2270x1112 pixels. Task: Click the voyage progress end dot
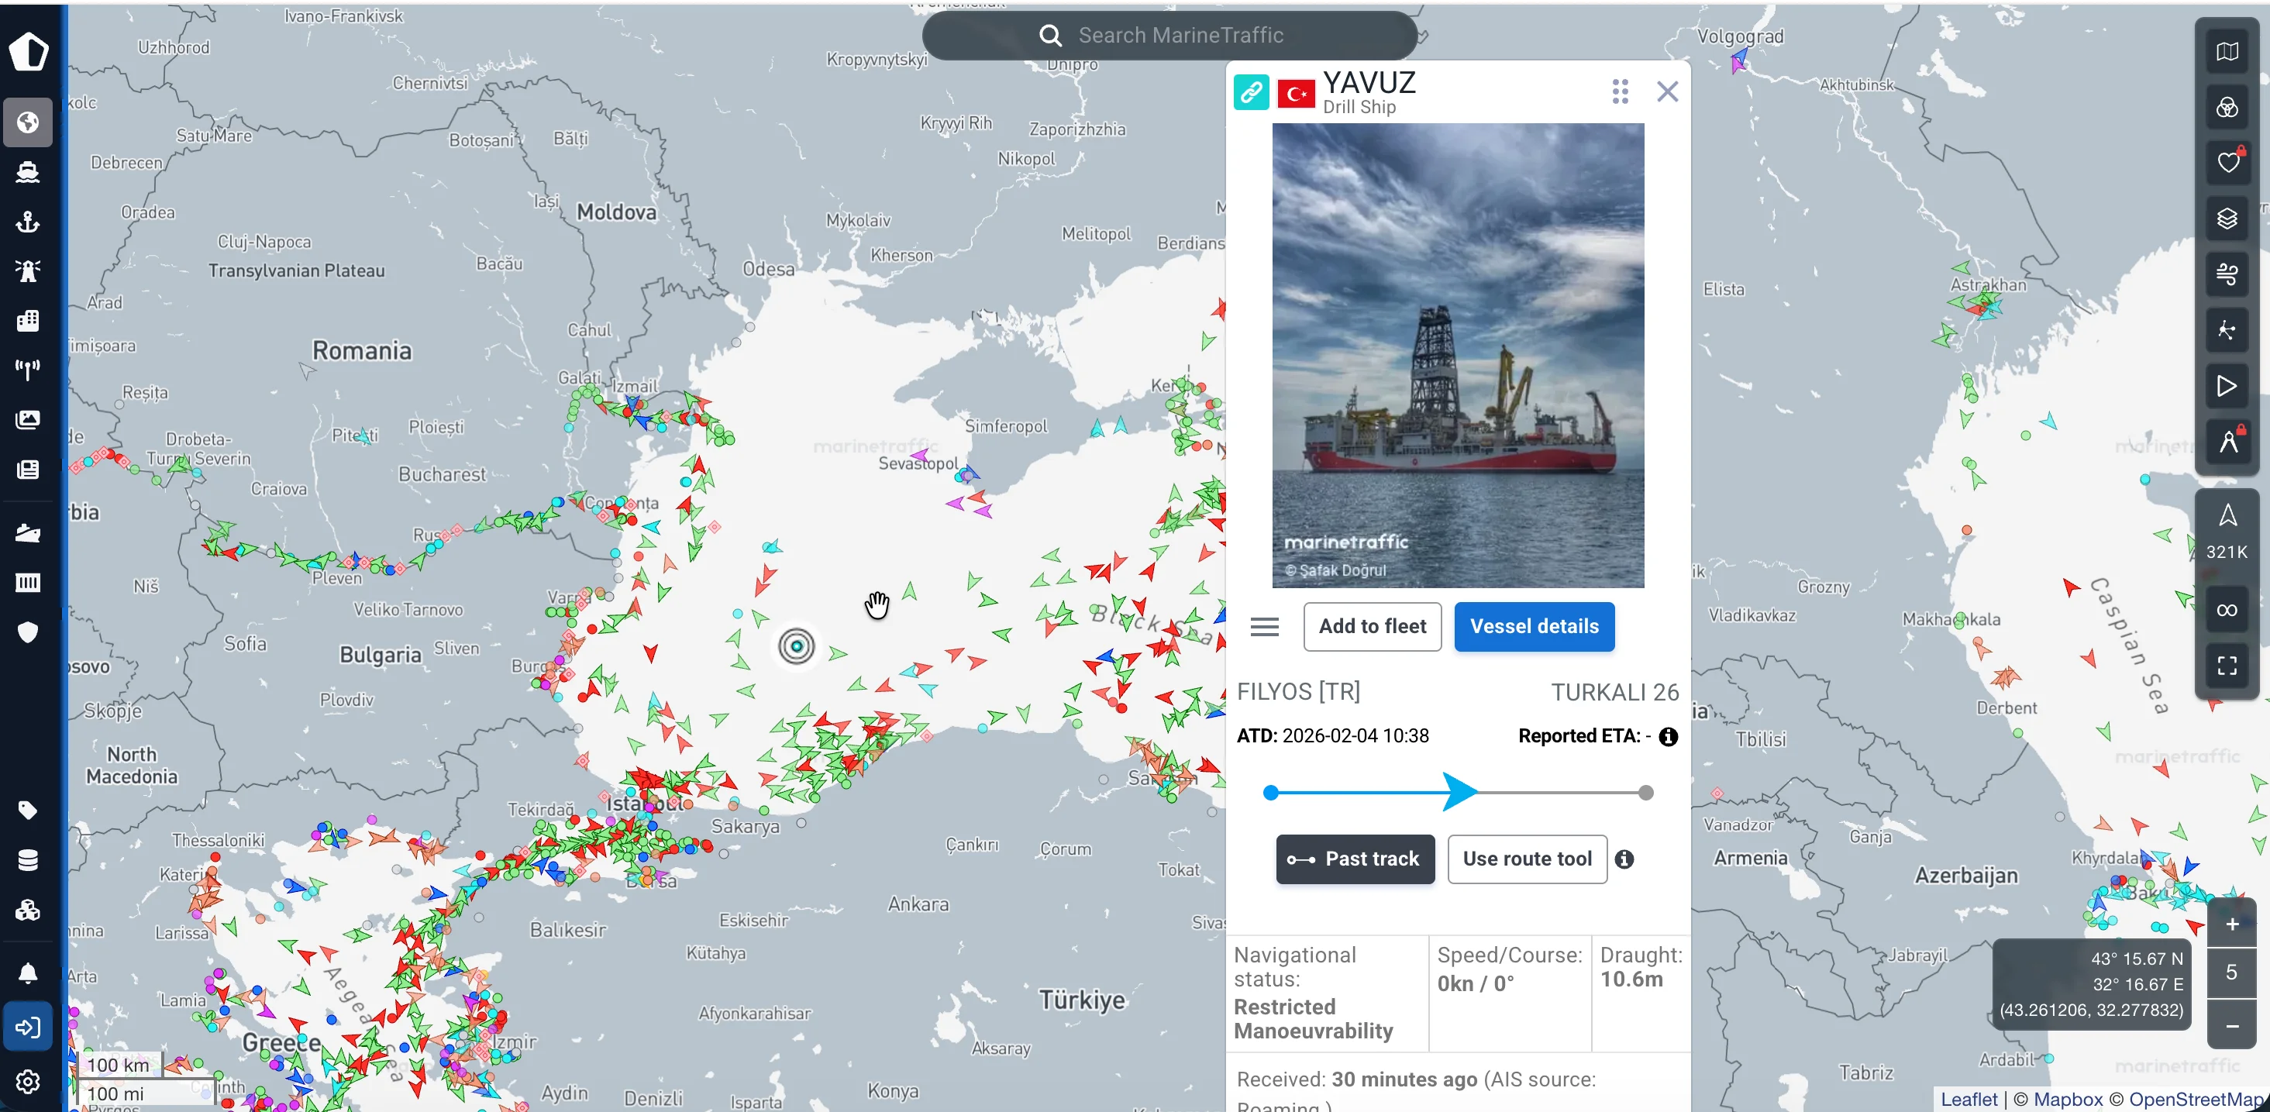pos(1645,793)
